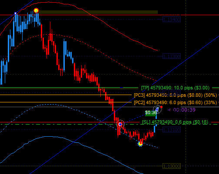Click the yellow sun marker at the chart top
This screenshot has width=219, height=174.
tap(36, 10)
